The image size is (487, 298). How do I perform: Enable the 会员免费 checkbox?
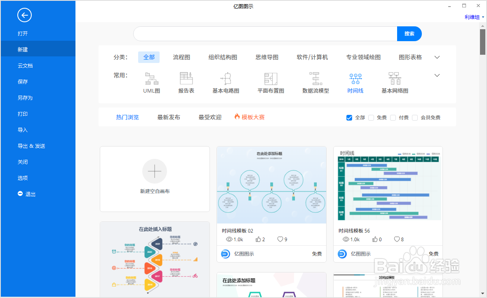point(414,117)
